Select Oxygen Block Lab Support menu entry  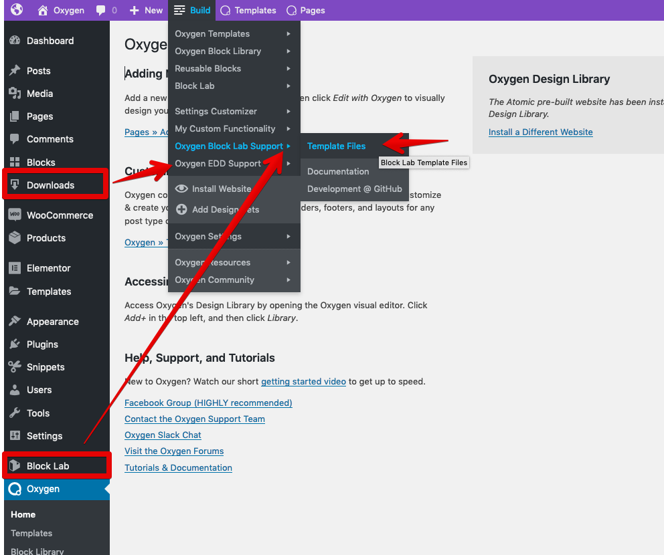(229, 146)
